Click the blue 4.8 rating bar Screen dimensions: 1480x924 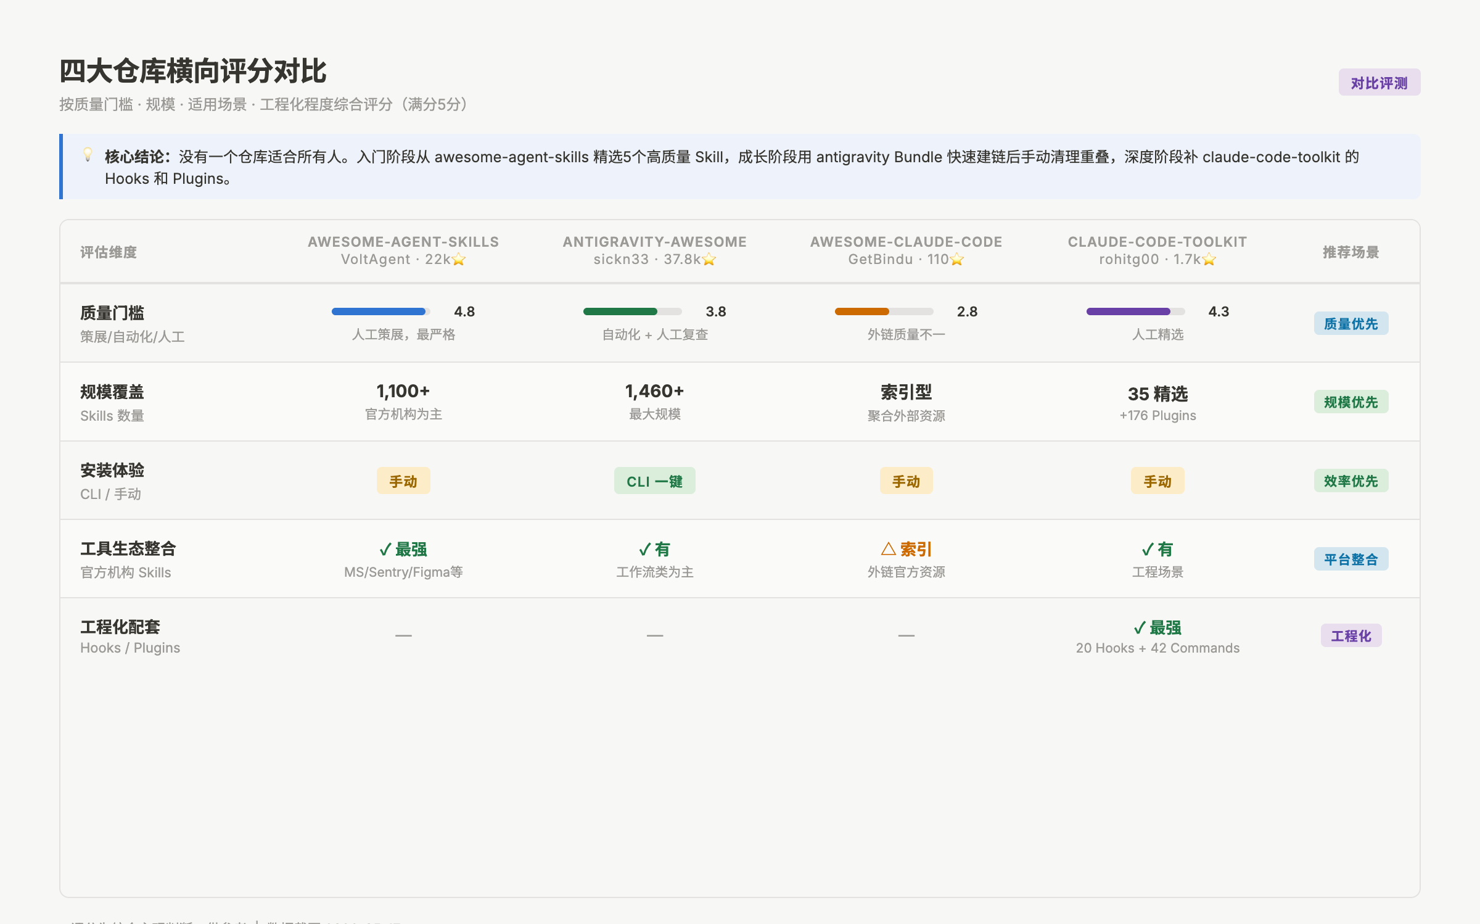click(380, 311)
